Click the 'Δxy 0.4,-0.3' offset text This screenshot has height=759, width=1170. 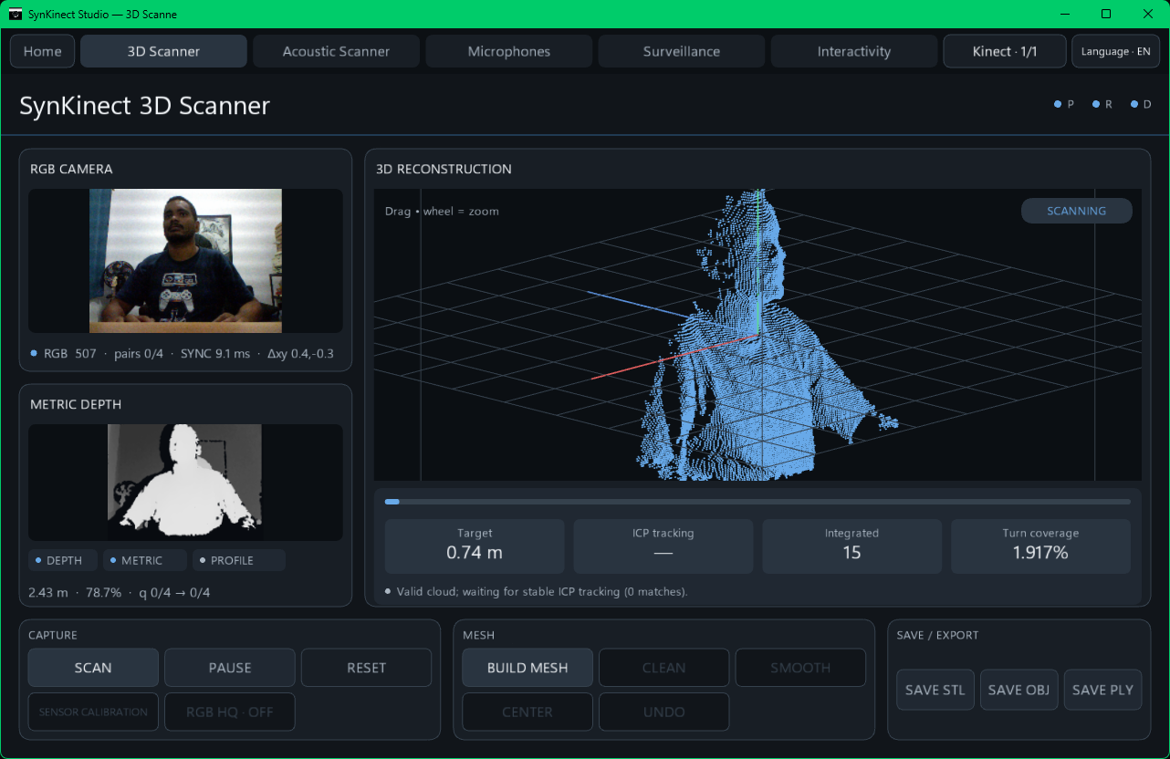(x=300, y=353)
